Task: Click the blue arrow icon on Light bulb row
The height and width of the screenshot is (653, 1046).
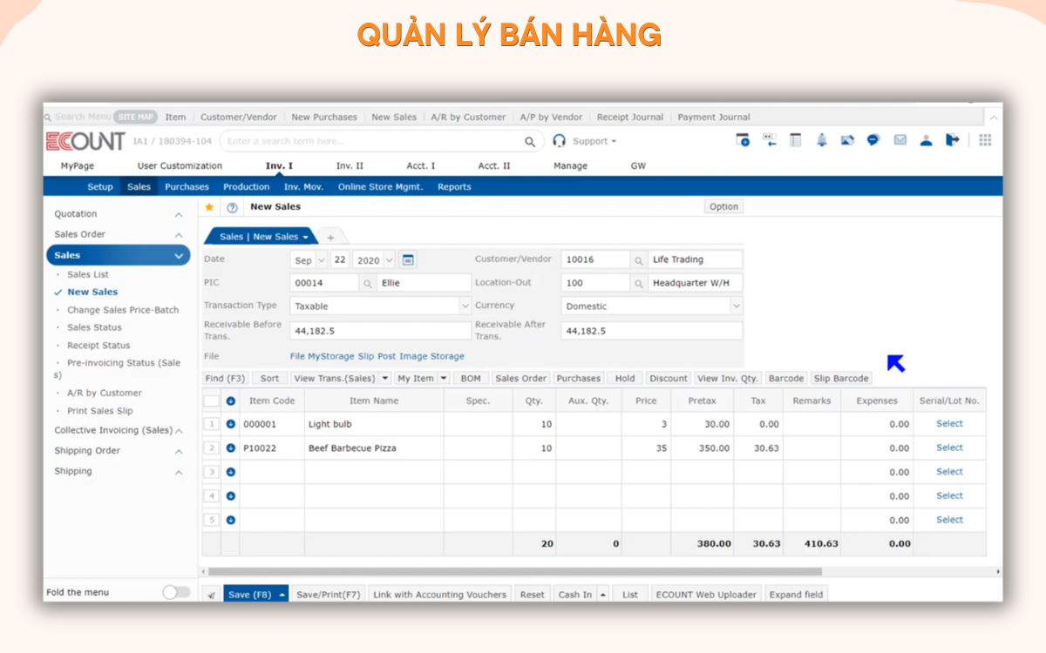Action: coord(231,424)
